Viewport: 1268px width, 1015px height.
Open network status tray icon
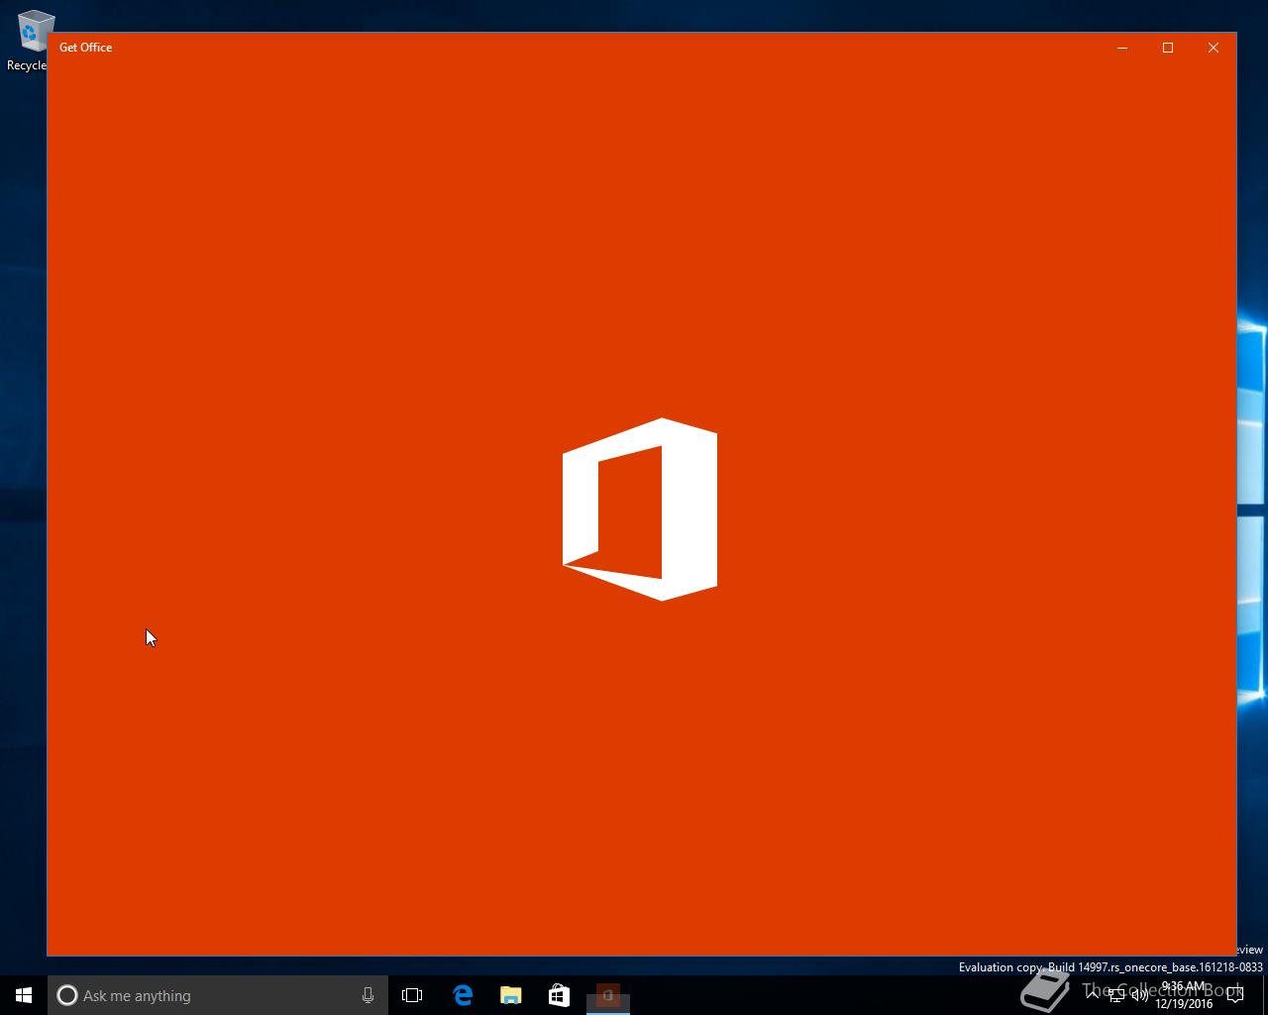(1116, 995)
